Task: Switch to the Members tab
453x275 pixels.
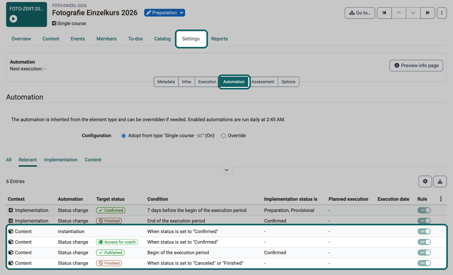Action: [107, 39]
